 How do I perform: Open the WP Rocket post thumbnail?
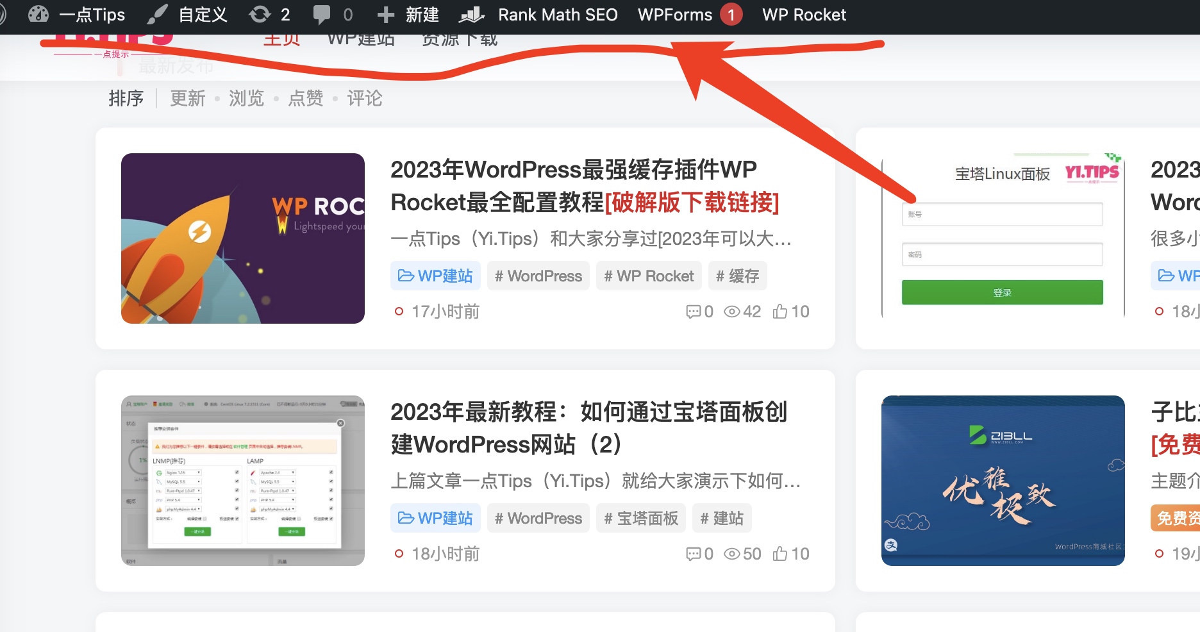[x=243, y=238]
